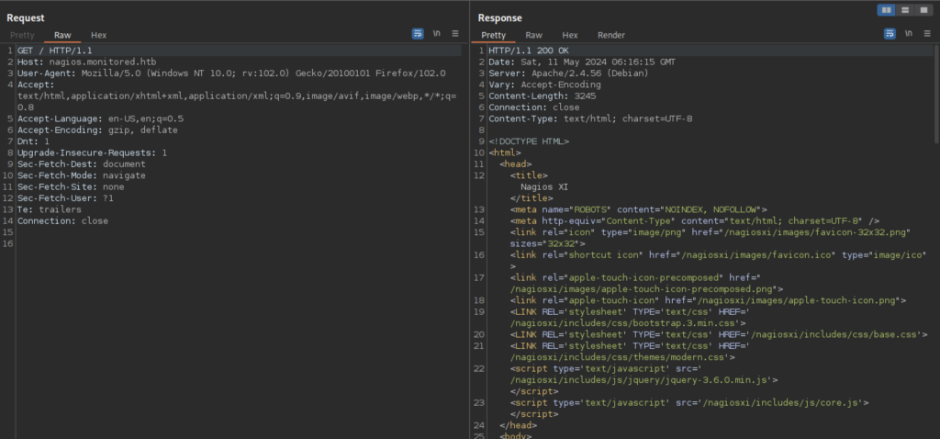Screen dimensions: 940x439
Task: Switch to top/bottom stacked layout icon
Action: point(904,9)
